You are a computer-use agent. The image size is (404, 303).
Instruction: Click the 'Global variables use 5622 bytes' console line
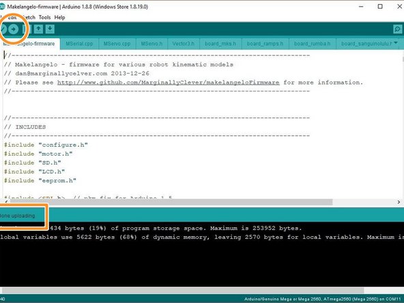(x=202, y=237)
